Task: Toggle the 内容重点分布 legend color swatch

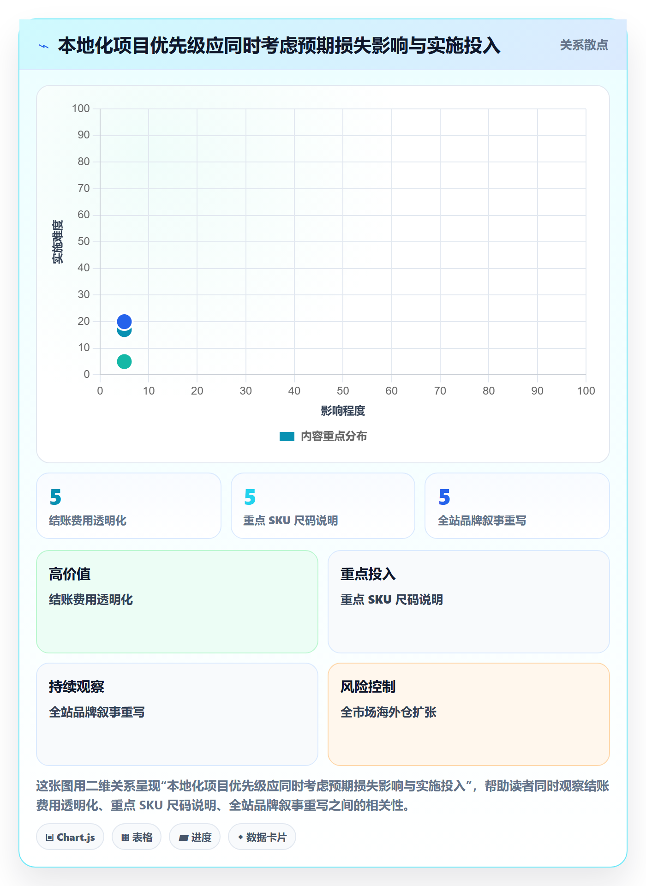Action: point(287,437)
